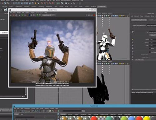Click the wireframe shading icon in the white-figure viewport toolbar
The image size is (156, 120).
(x=112, y=16)
